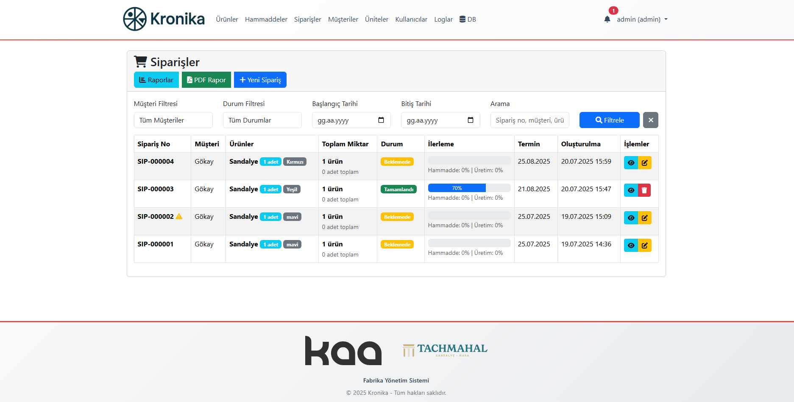Viewport: 794px width, 402px height.
Task: Clear filters with the gray X button
Action: tap(650, 120)
